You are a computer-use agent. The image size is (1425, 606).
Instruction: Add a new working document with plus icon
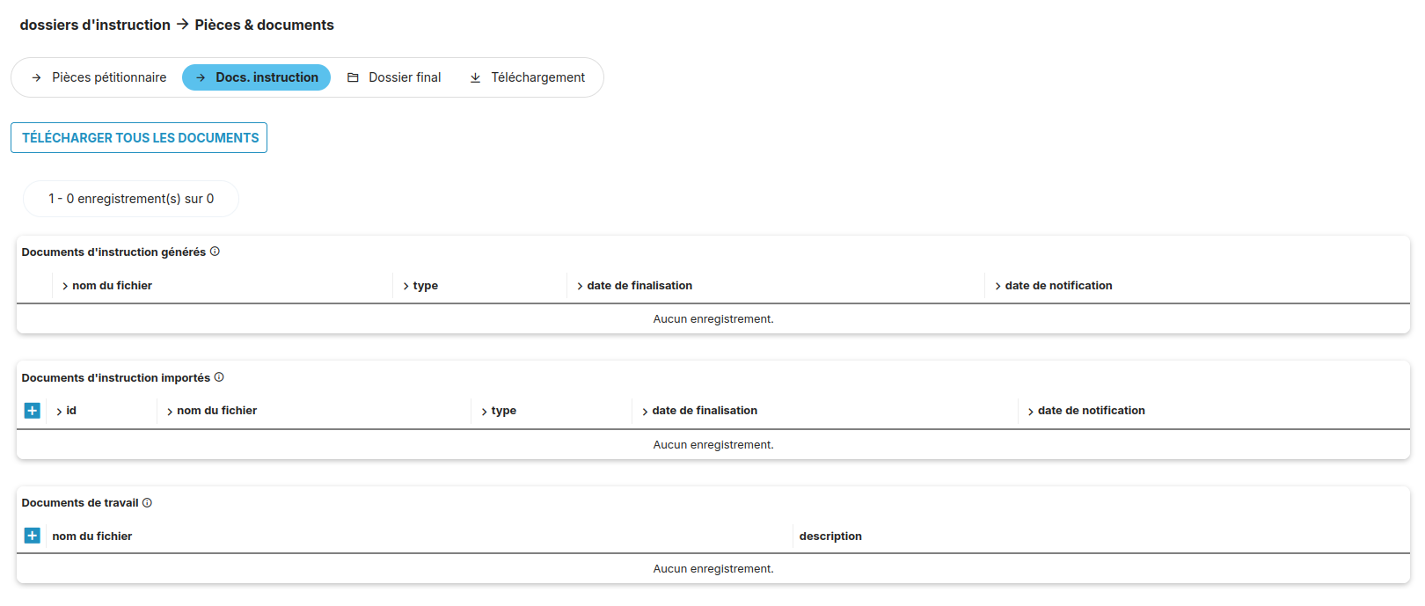point(33,536)
